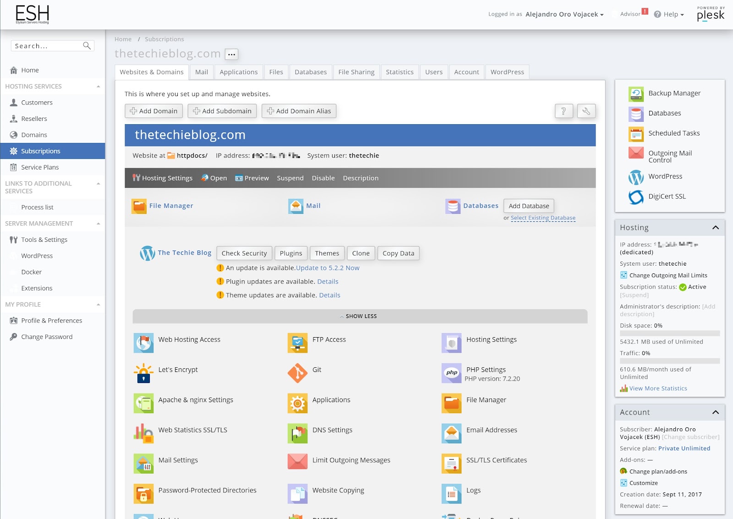Click the disk space usage bar

click(x=670, y=333)
